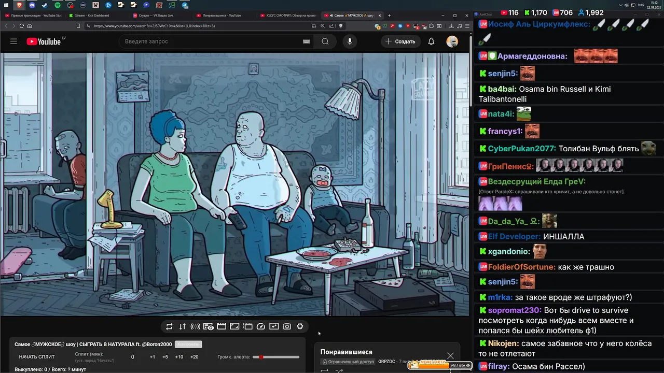The width and height of the screenshot is (664, 373).
Task: Click the GRPZDC channel link in playlist
Action: pyautogui.click(x=386, y=362)
